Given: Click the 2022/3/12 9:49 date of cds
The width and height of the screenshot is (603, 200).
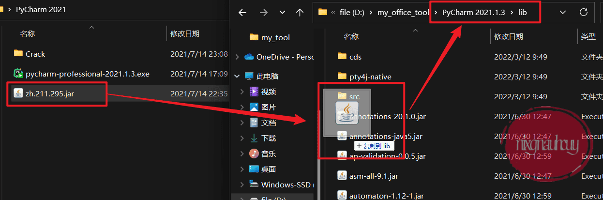Looking at the screenshot, I should tap(520, 57).
